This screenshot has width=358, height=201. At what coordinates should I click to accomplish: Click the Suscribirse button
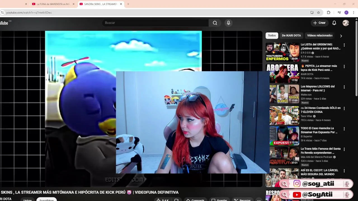point(46,200)
